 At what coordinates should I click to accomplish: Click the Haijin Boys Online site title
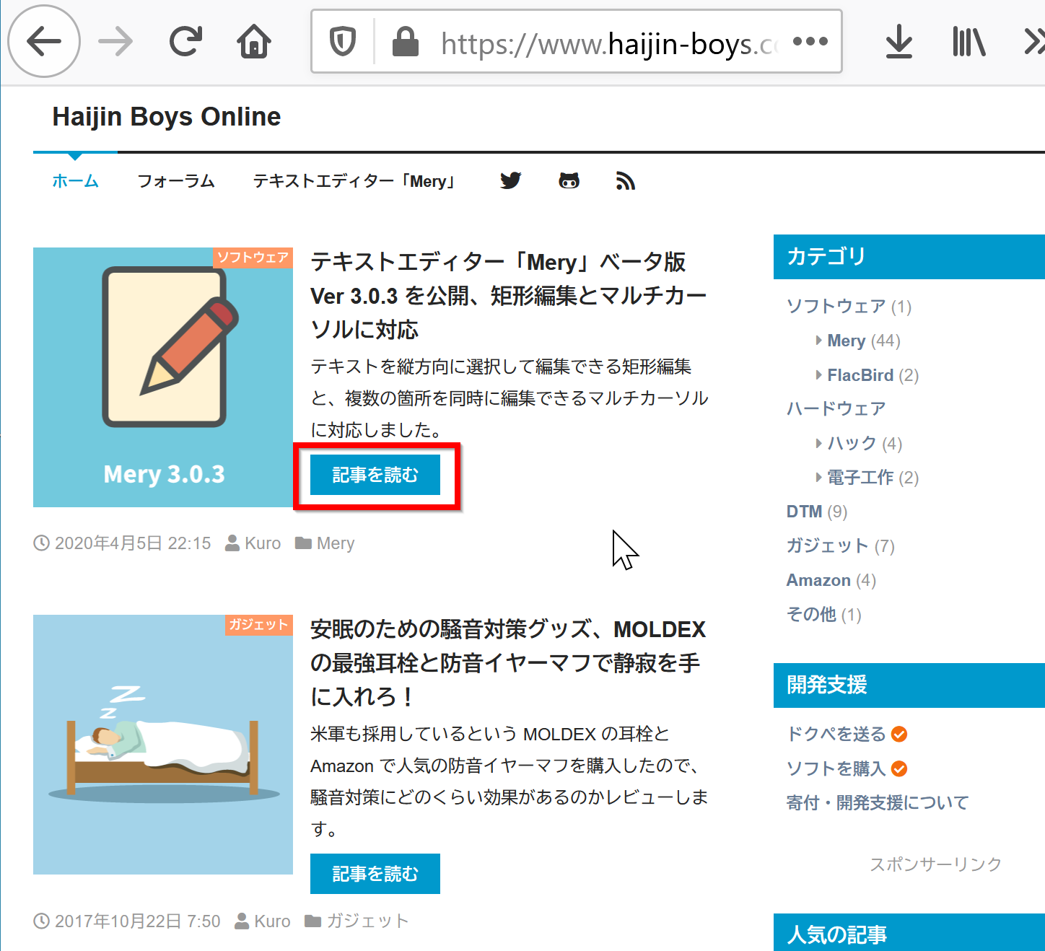(x=167, y=117)
